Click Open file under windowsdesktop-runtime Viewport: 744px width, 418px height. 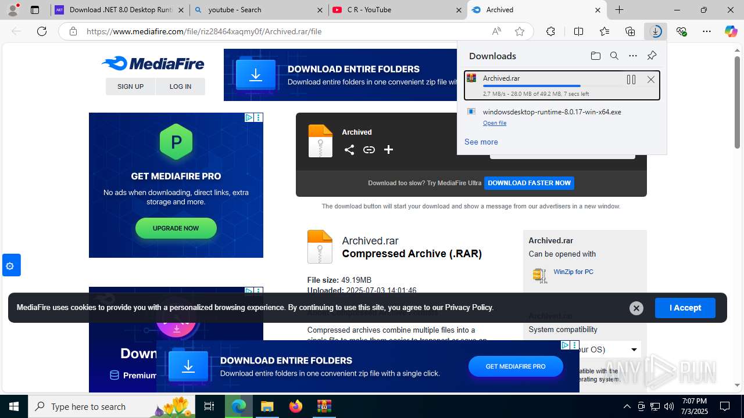tap(495, 123)
